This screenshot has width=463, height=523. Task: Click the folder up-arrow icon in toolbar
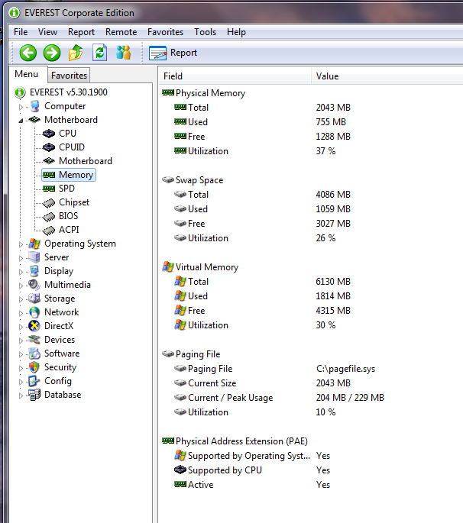pyautogui.click(x=76, y=53)
